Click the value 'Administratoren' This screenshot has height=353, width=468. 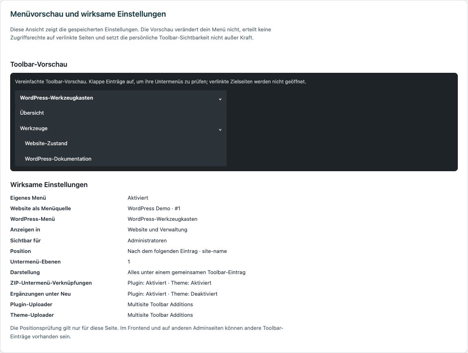(147, 240)
